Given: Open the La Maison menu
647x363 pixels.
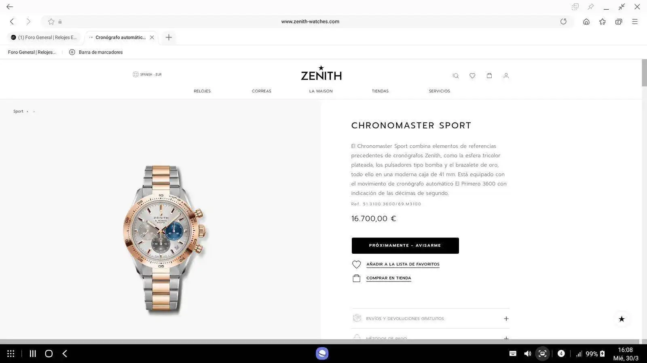Looking at the screenshot, I should 321,91.
